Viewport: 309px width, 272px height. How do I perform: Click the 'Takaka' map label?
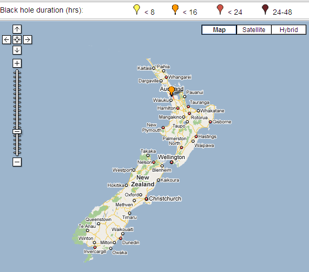tap(148, 151)
